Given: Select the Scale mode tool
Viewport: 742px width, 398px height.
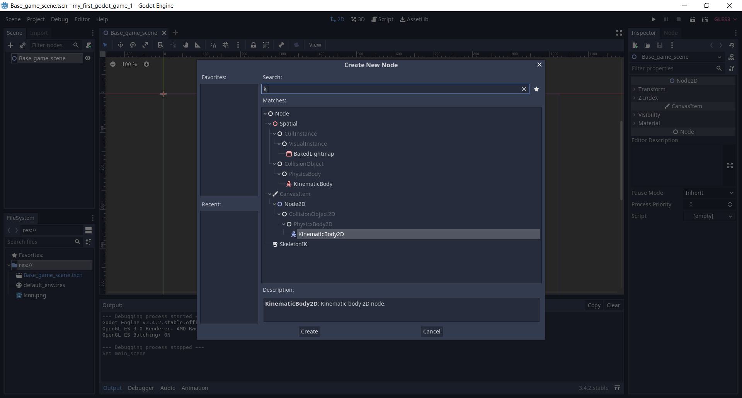Looking at the screenshot, I should point(145,45).
